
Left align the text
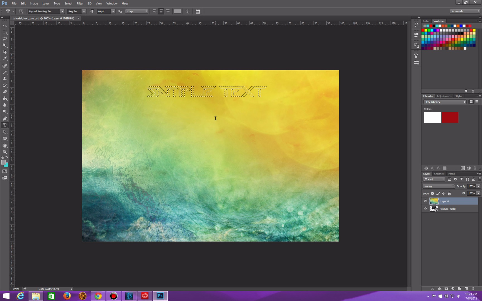[154, 11]
